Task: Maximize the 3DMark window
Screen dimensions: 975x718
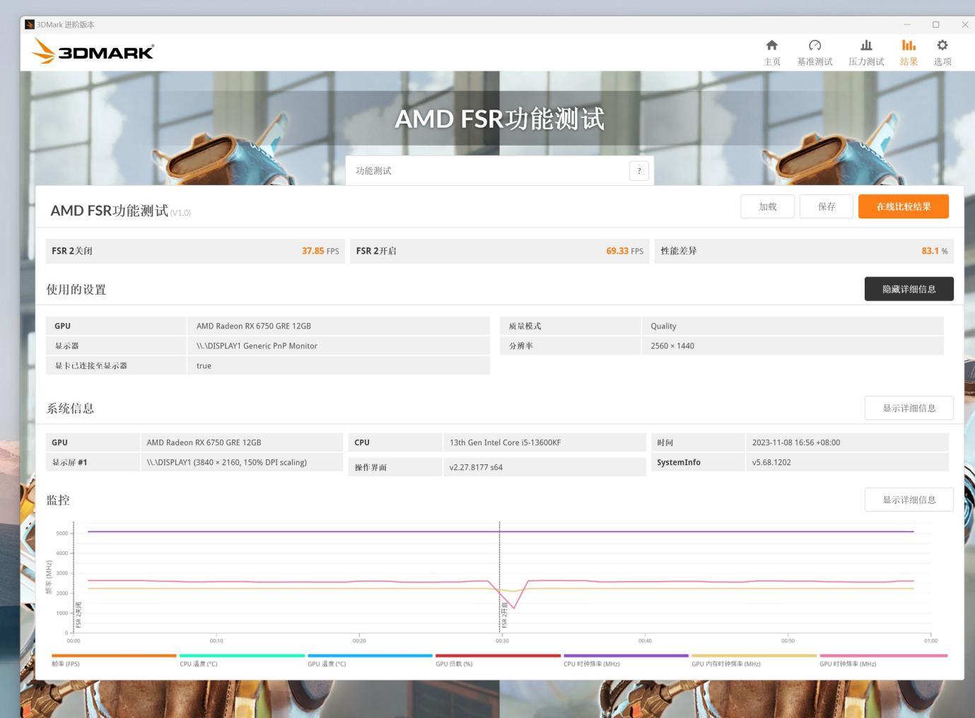Action: (935, 24)
